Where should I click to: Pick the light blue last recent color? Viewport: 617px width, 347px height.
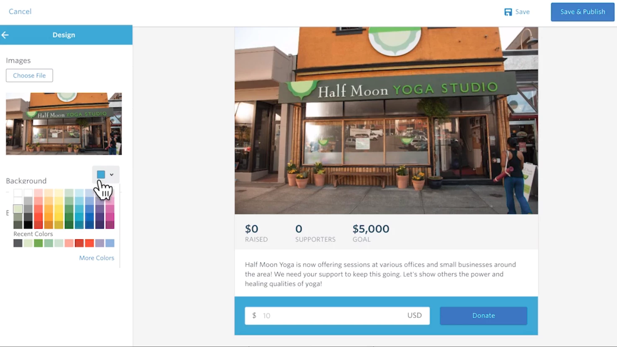tap(110, 243)
